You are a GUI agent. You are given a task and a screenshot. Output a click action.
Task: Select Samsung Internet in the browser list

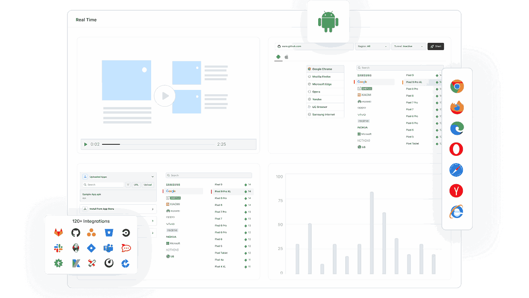pos(325,114)
